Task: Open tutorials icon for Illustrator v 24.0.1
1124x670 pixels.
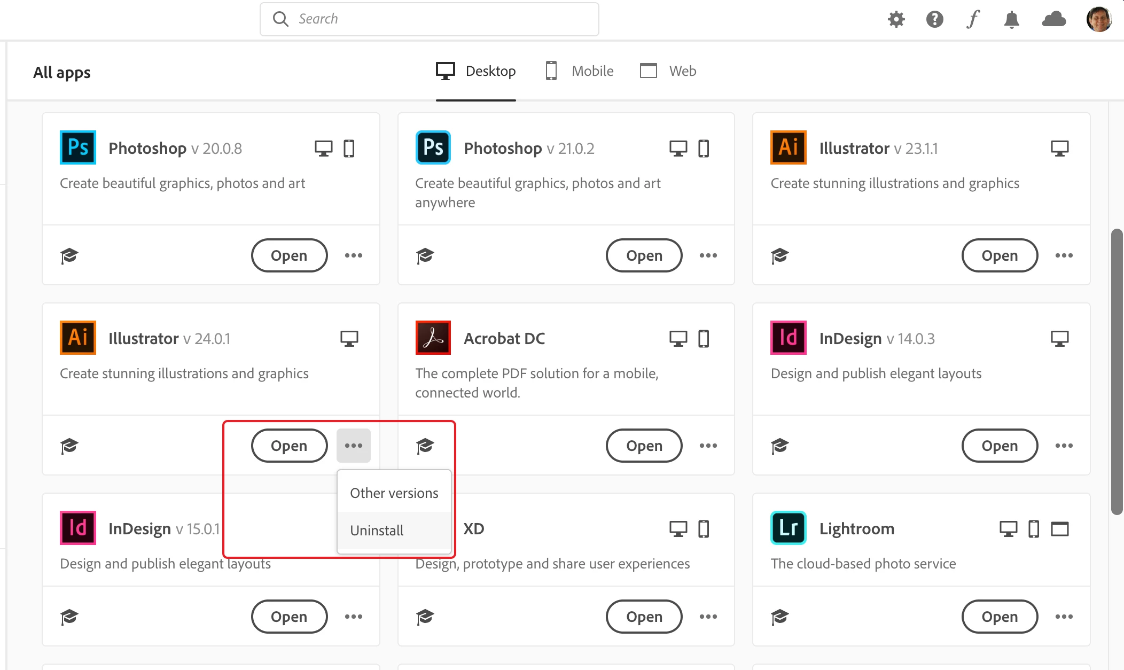Action: pyautogui.click(x=69, y=446)
